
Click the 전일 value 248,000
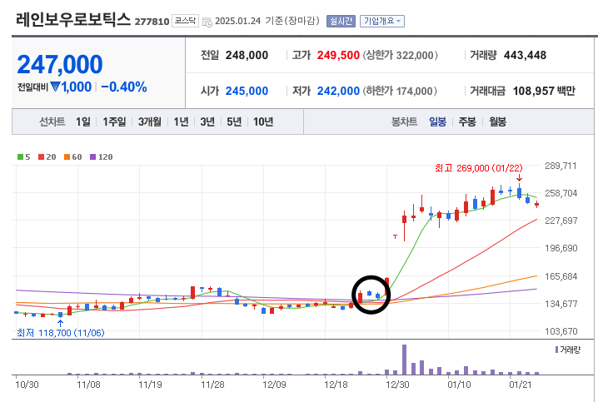247,55
